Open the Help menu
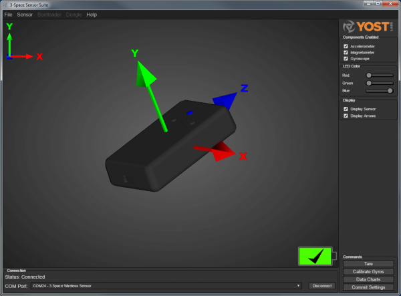 point(92,14)
